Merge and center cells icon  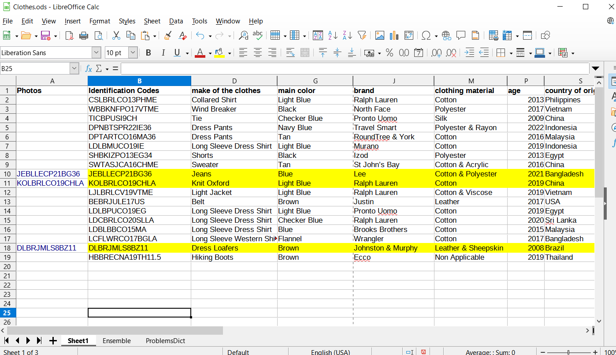point(304,53)
